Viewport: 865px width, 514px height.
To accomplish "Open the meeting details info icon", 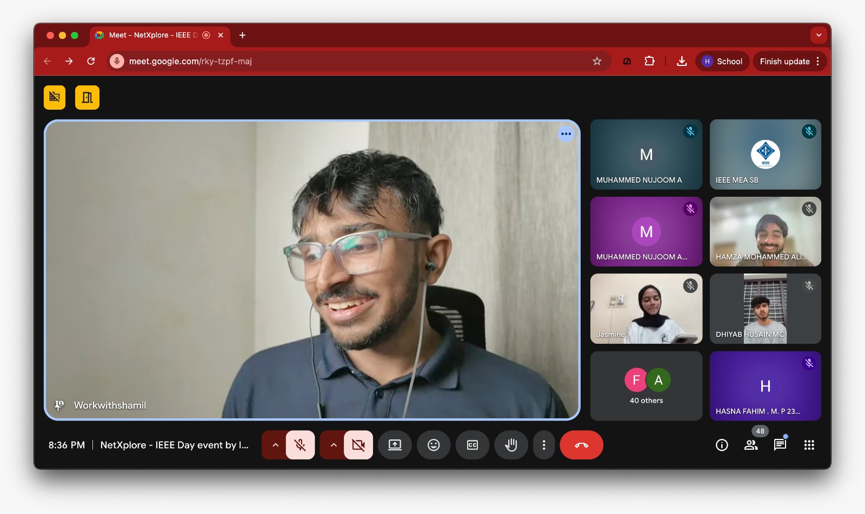I will pos(722,445).
